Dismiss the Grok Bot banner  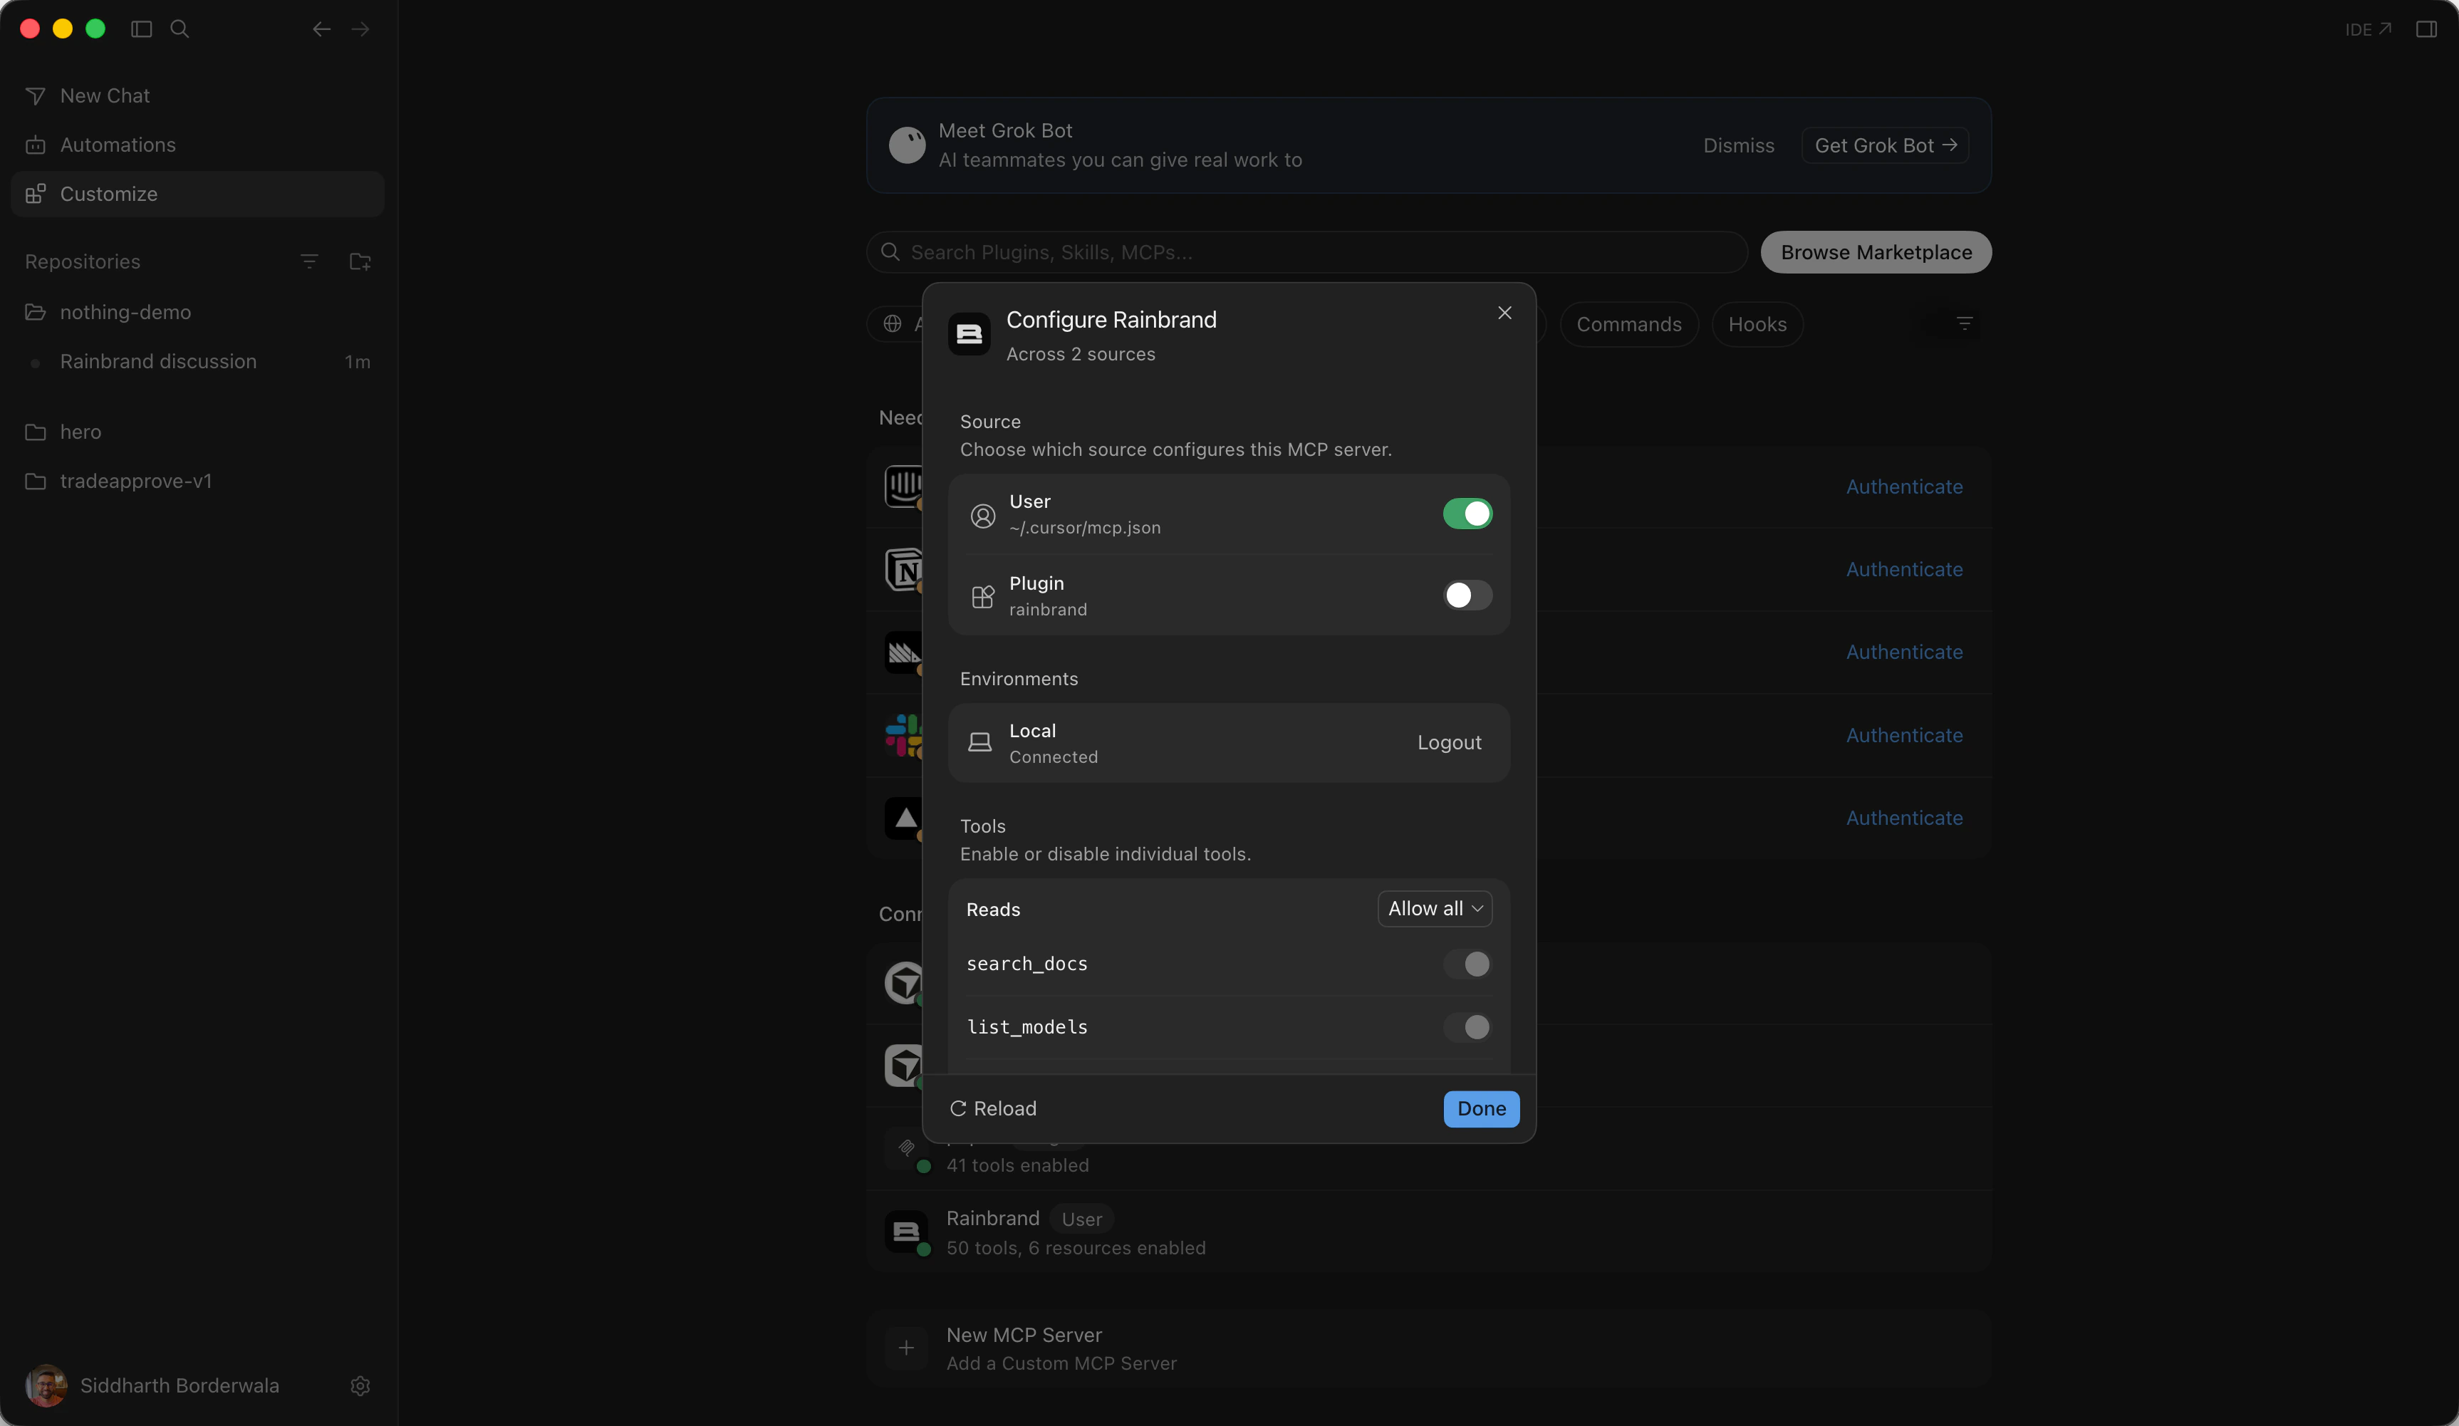click(x=1739, y=145)
